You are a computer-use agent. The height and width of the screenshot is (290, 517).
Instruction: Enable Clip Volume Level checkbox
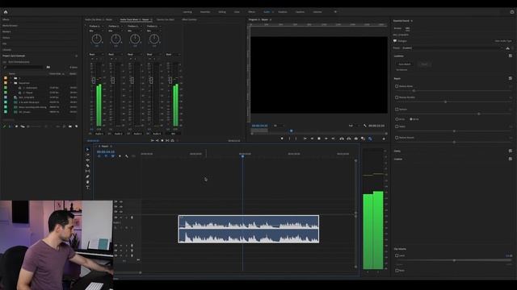397,255
